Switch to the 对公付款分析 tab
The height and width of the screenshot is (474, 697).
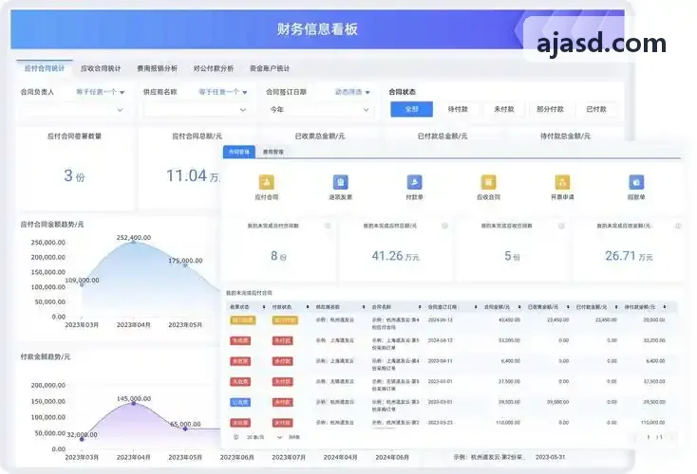click(x=214, y=68)
